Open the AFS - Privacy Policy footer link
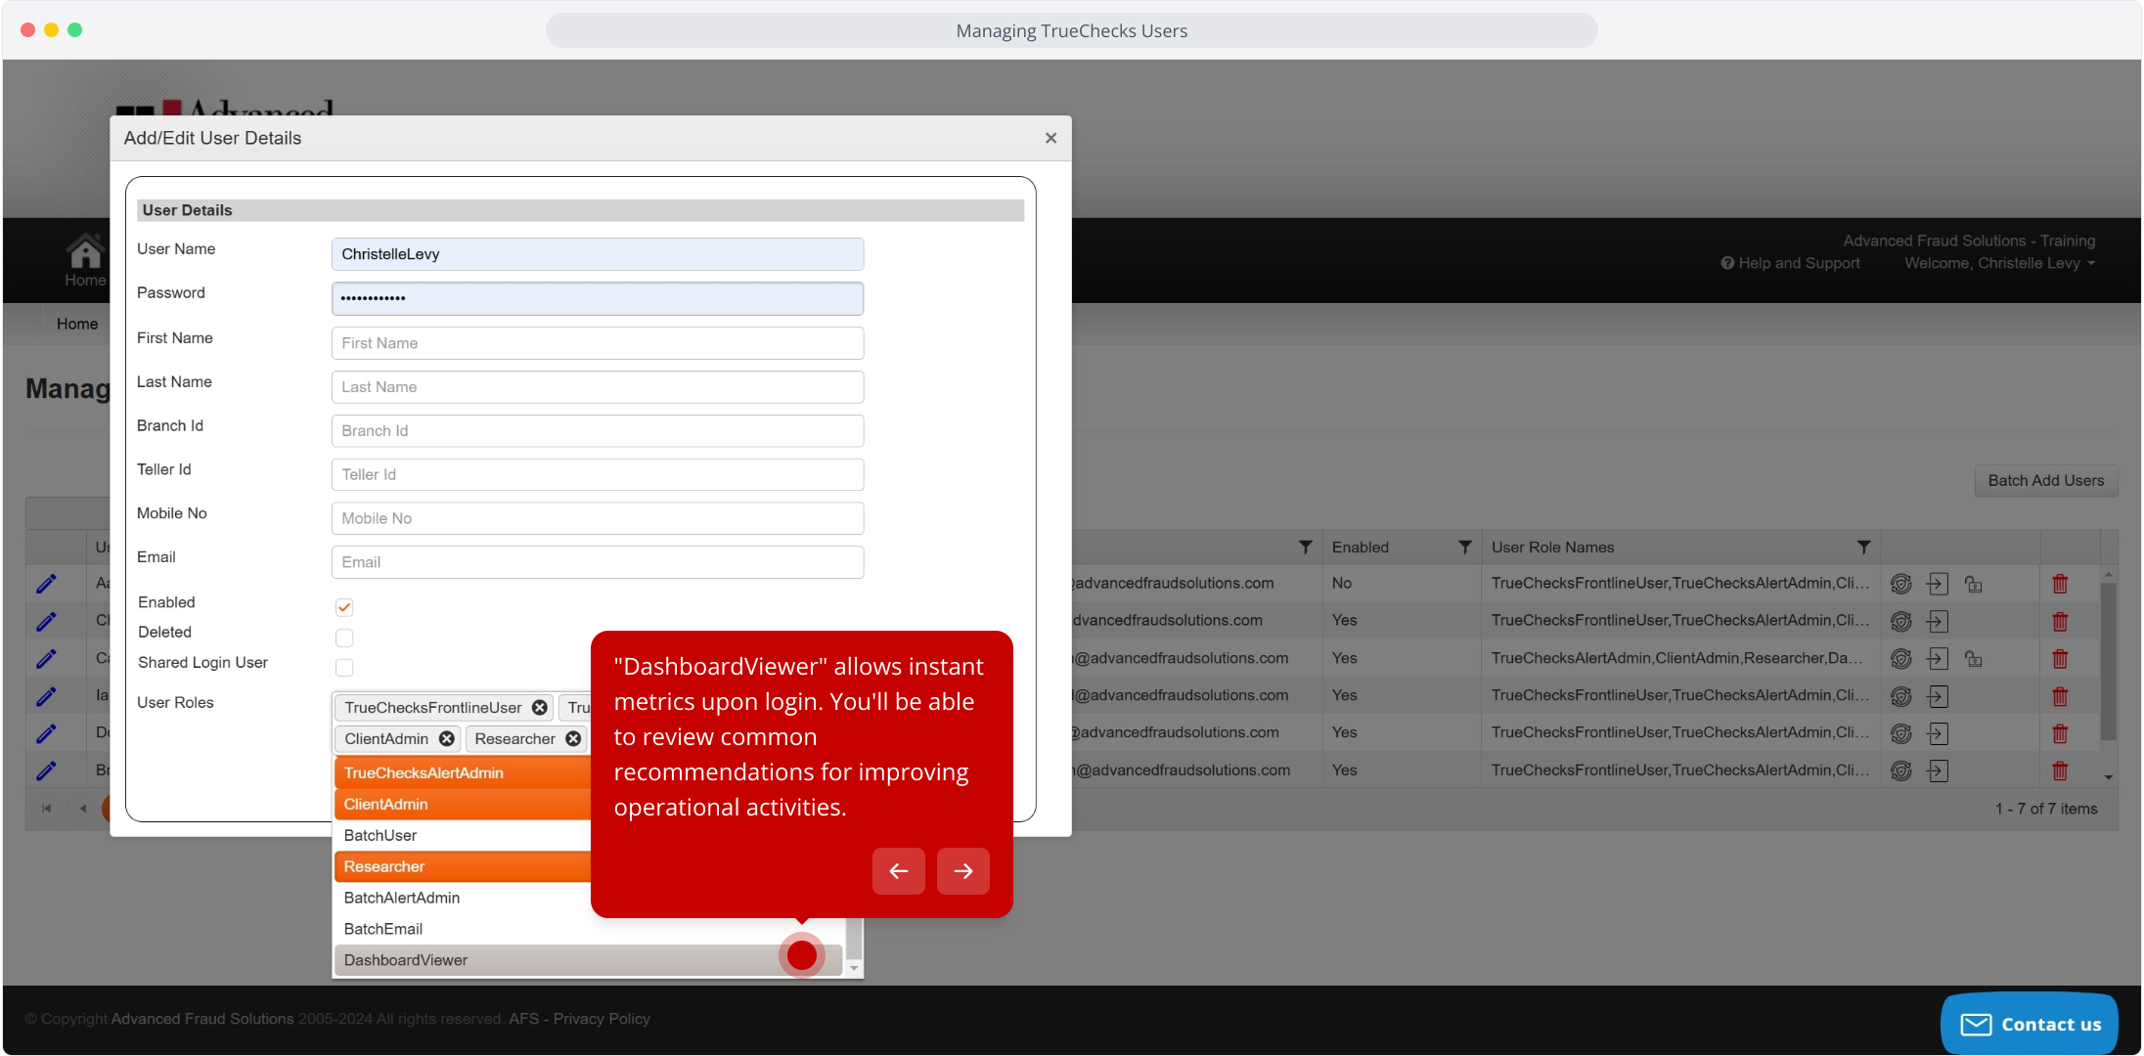This screenshot has height=1056, width=2144. (579, 1019)
